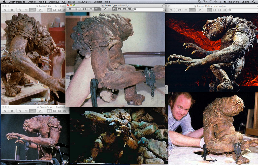Show the edit toolbar in Rancor2.jpg

(105, 9)
